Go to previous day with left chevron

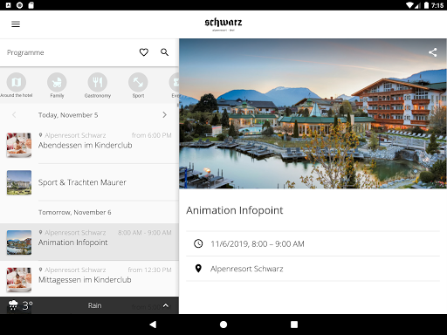pos(14,115)
